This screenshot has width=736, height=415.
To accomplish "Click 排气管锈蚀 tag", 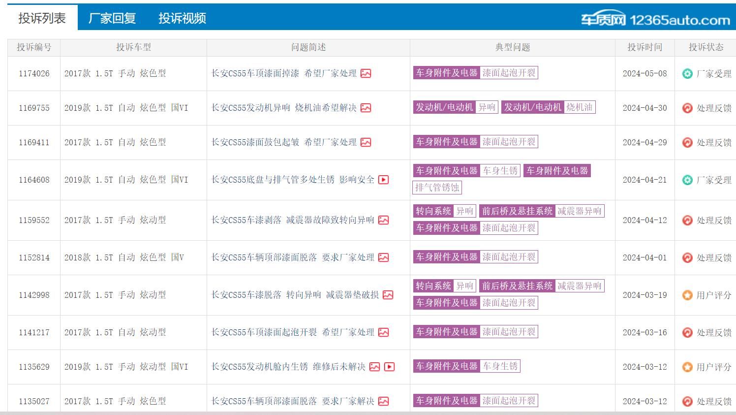I will point(437,188).
